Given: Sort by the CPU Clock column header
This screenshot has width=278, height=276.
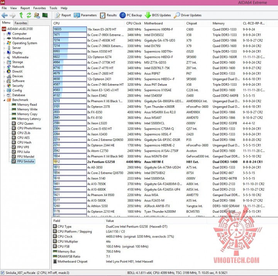Looking at the screenshot, I should (134, 23).
